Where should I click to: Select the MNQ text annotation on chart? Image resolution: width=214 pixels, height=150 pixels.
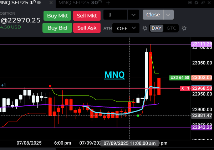[114, 75]
